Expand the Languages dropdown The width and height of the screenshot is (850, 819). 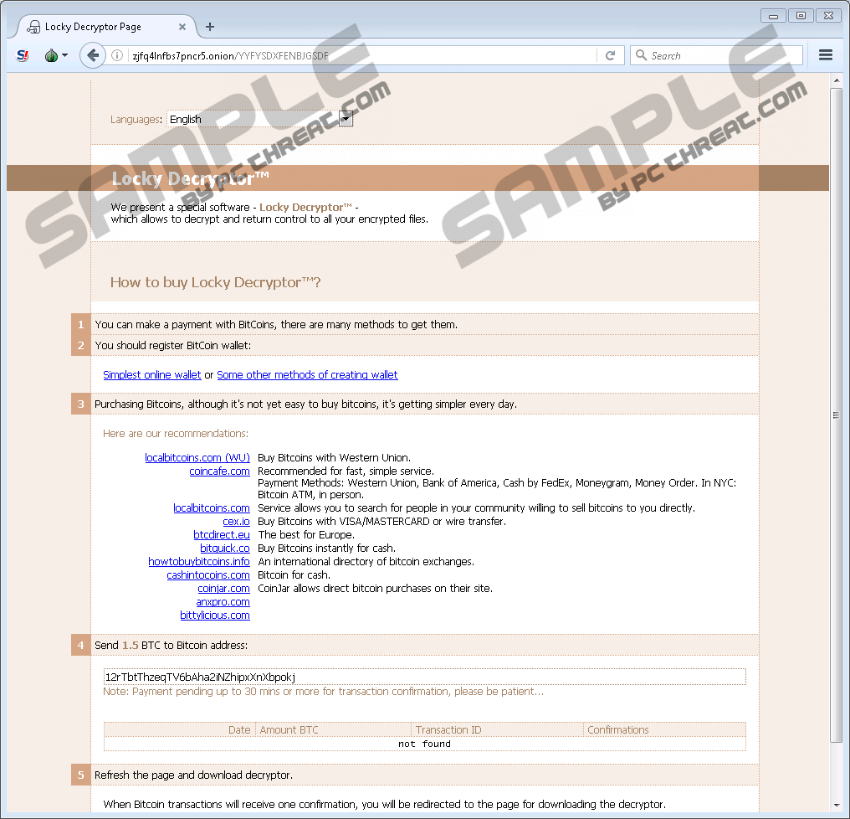(x=346, y=119)
